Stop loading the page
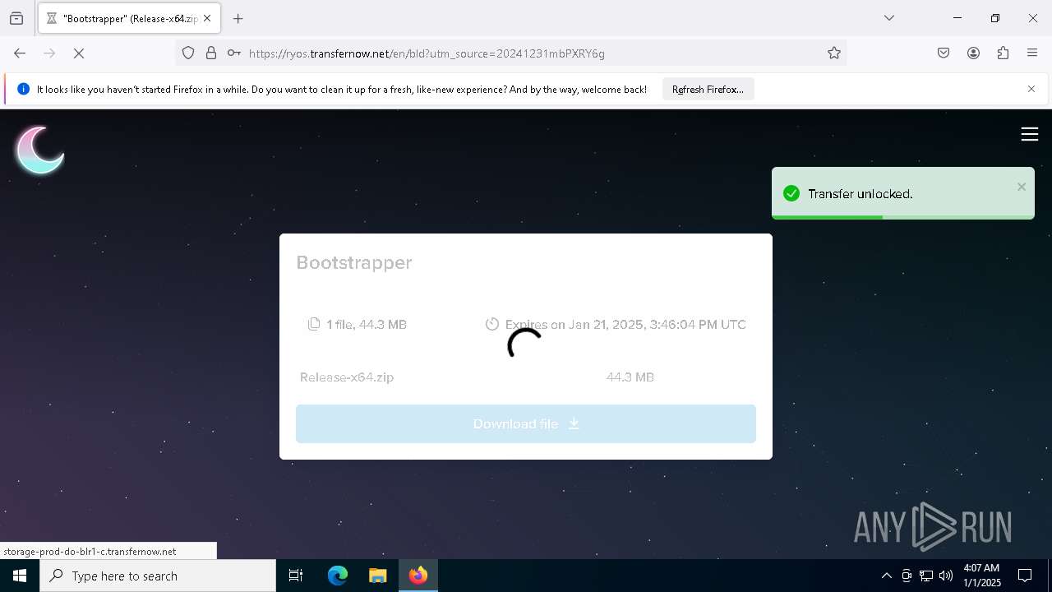Viewport: 1052px width, 592px height. (79, 53)
